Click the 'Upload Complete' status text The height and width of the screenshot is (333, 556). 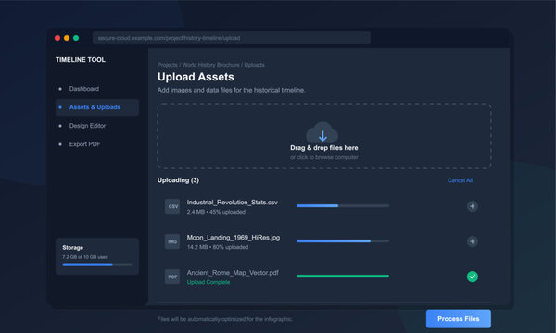click(208, 282)
